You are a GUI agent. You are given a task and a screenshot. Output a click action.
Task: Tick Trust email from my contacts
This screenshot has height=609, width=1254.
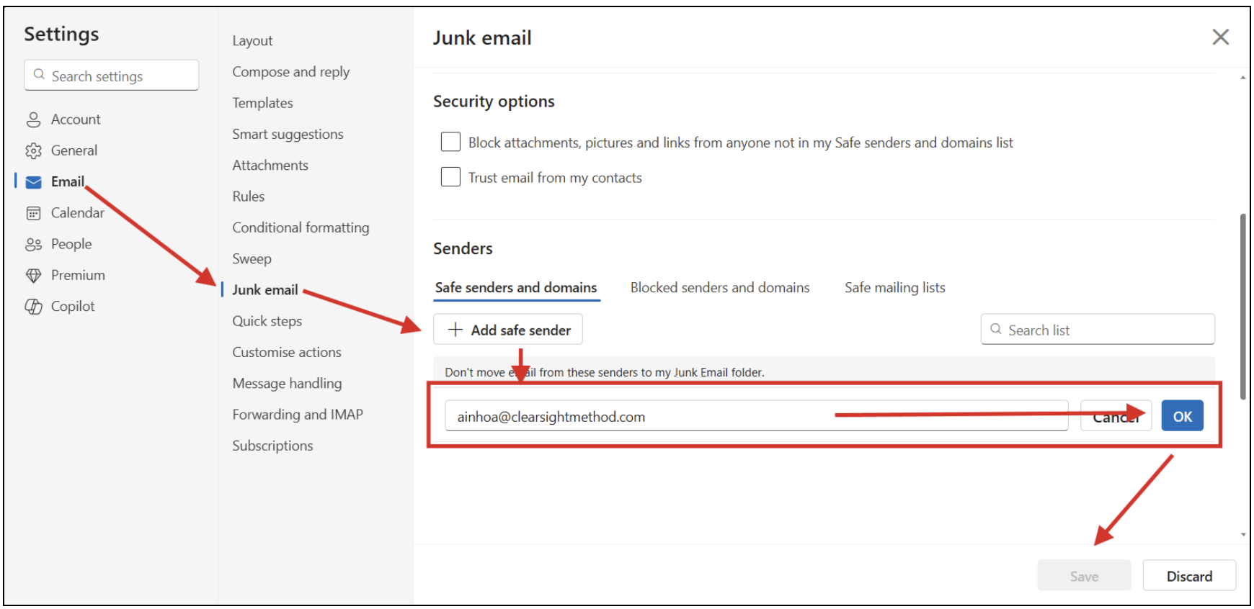[x=450, y=177]
